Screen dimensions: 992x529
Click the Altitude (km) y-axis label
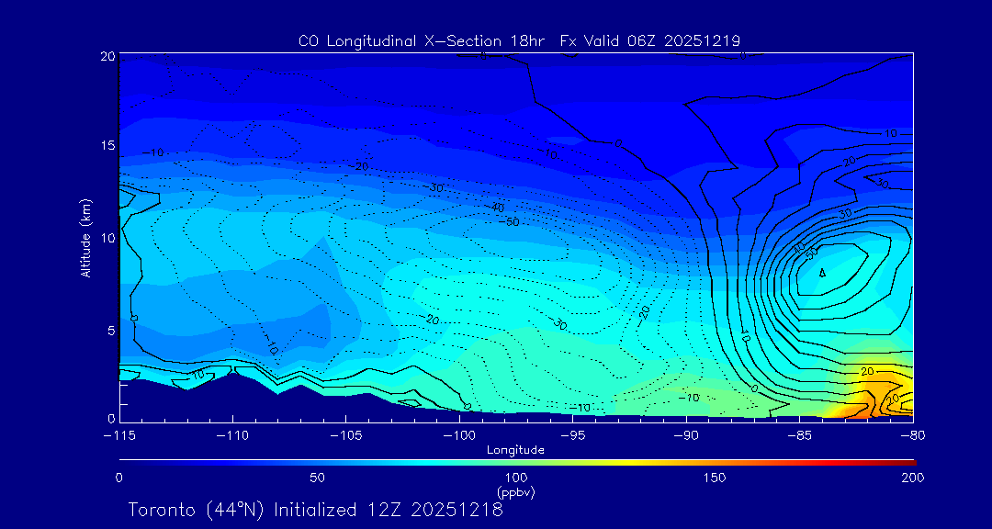[85, 237]
